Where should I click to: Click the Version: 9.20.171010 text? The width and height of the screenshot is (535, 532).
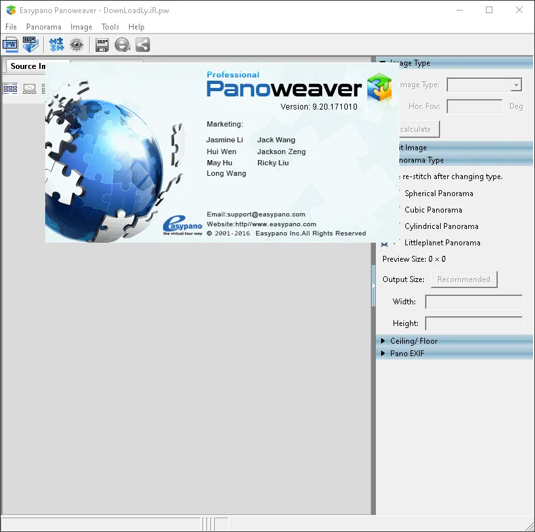pos(319,107)
